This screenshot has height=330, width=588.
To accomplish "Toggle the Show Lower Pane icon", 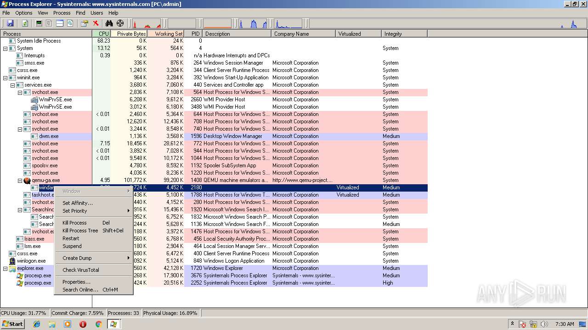I will (60, 23).
